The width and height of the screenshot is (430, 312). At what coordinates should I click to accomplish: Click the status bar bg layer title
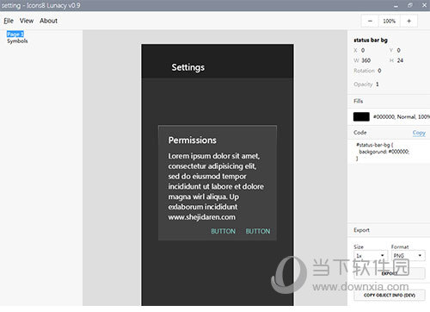coord(371,40)
